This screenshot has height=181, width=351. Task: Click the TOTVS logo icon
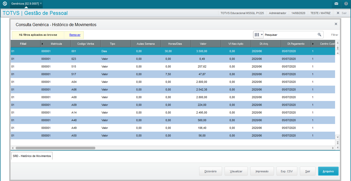tap(5, 4)
